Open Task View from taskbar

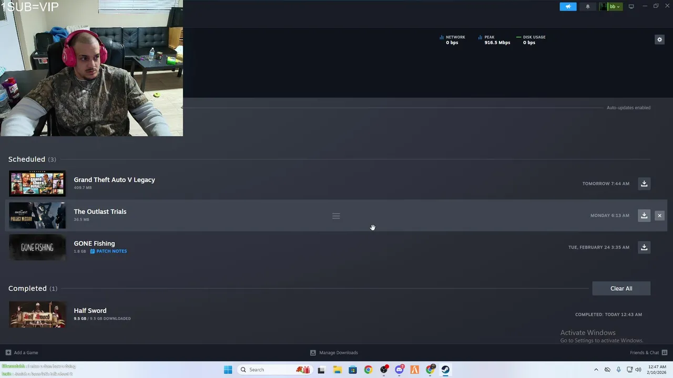321,370
